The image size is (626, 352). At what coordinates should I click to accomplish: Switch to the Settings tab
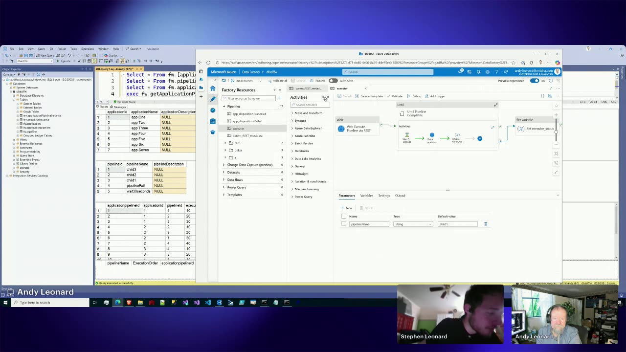pyautogui.click(x=384, y=196)
